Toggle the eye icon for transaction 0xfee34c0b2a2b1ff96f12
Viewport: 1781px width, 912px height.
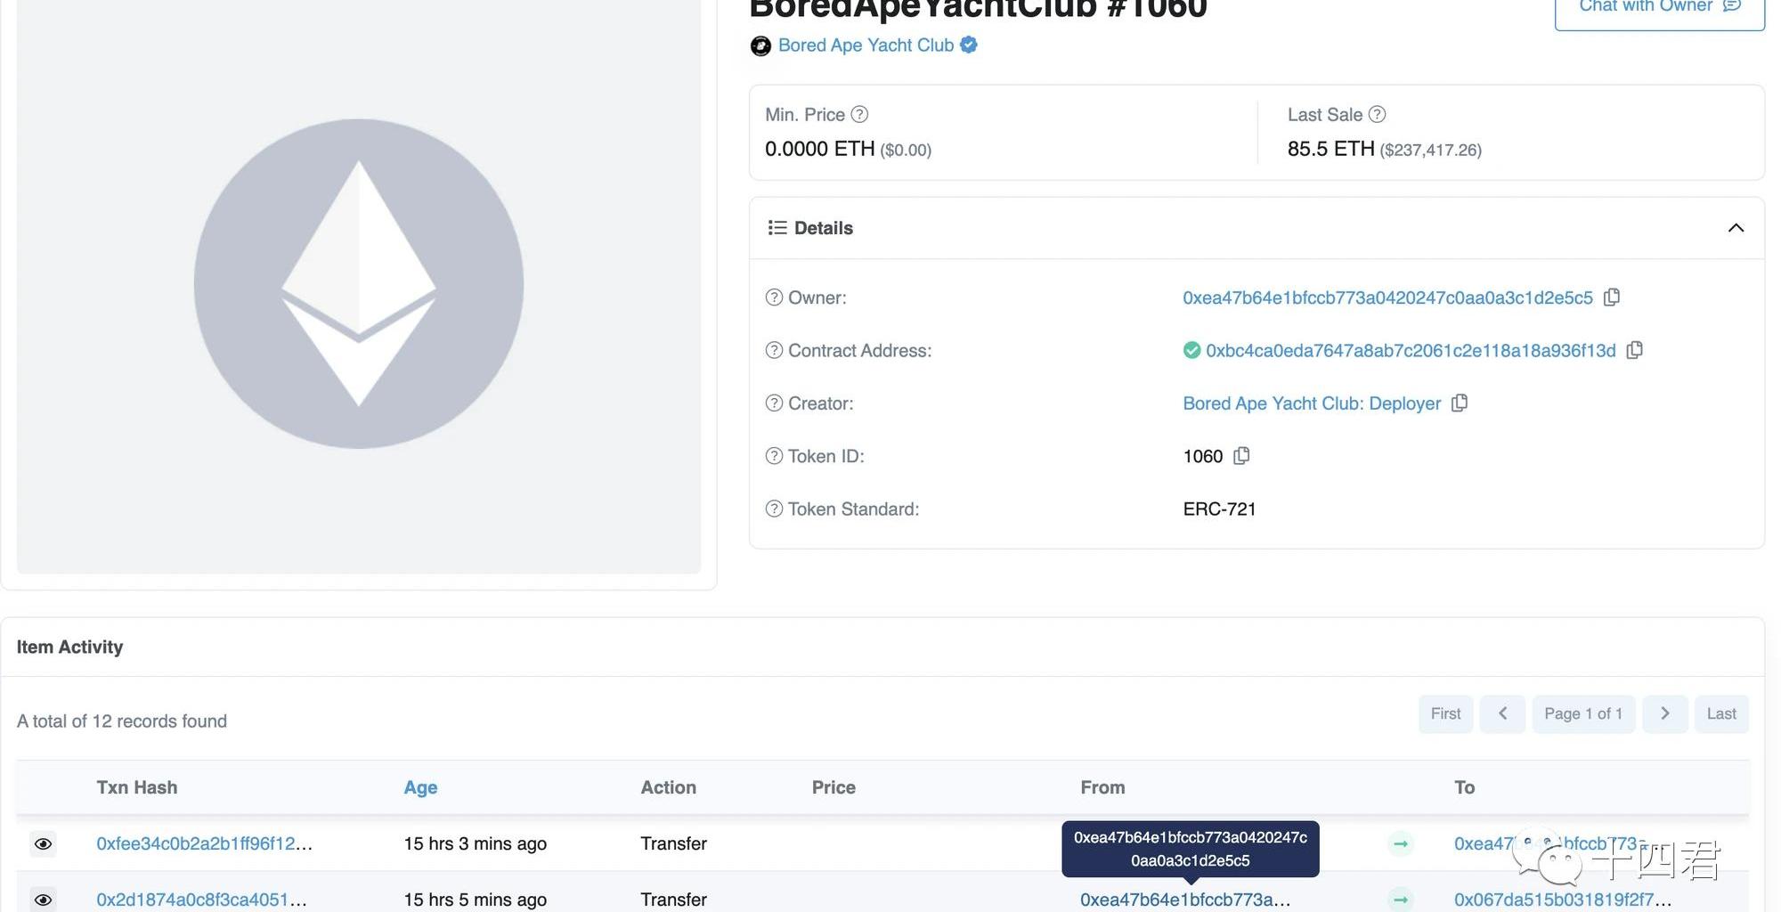pos(43,843)
